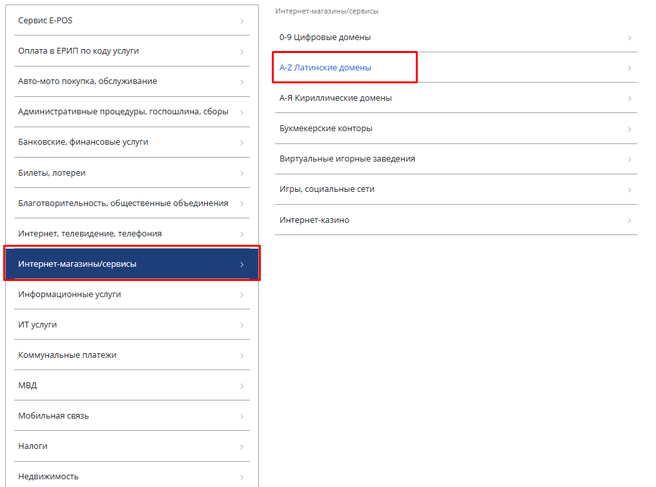The image size is (656, 487).
Task: Expand chevron of А-Я Кириллические домены
Action: point(630,99)
